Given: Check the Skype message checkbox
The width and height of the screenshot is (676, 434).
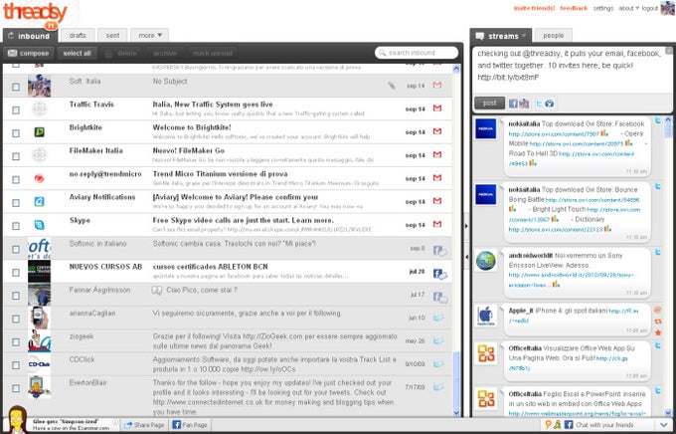Looking at the screenshot, I should 16,226.
